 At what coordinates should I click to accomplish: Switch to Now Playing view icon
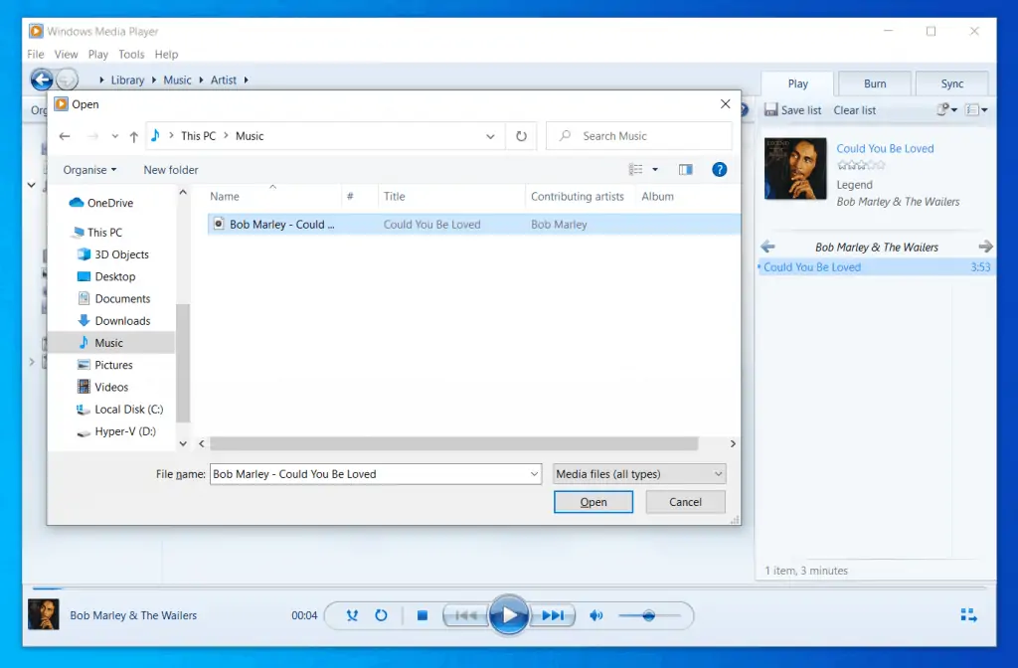[968, 614]
